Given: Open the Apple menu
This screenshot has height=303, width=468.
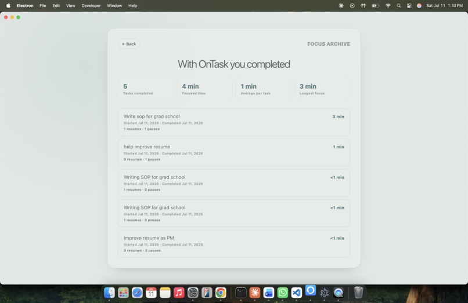Looking at the screenshot, I should (8, 5).
